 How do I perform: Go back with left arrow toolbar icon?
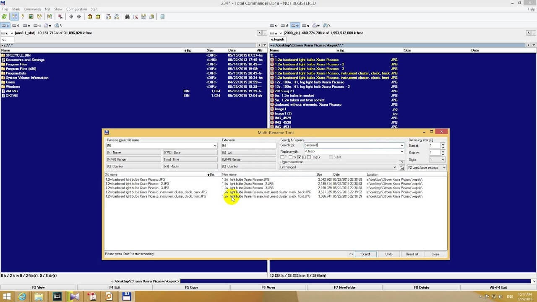71,17
